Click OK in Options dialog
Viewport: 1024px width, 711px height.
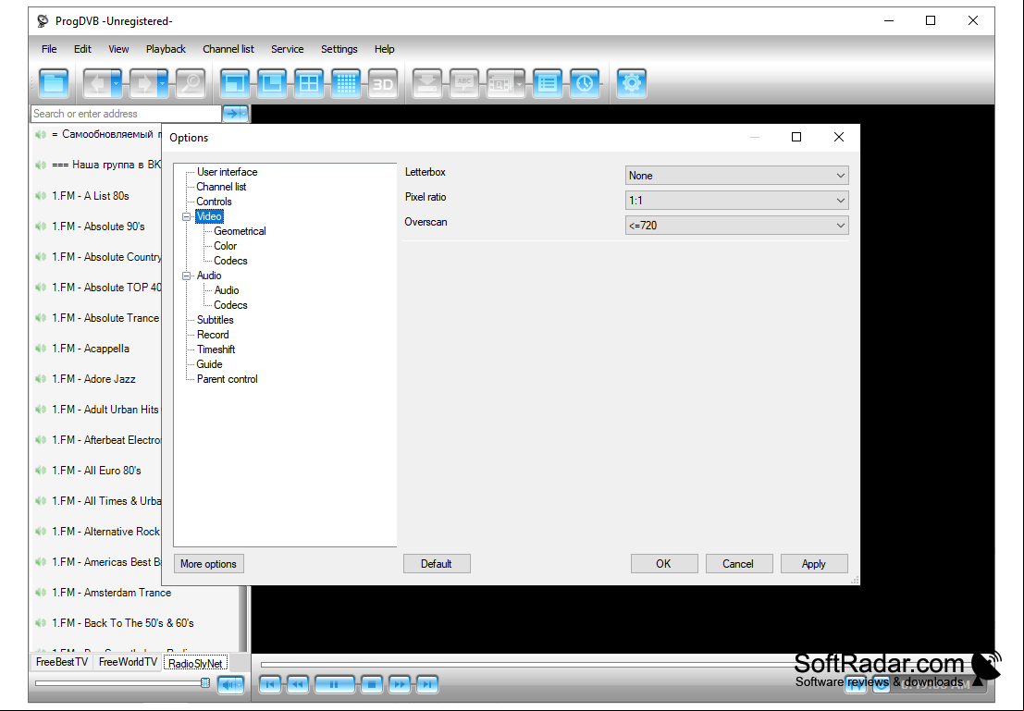point(663,564)
